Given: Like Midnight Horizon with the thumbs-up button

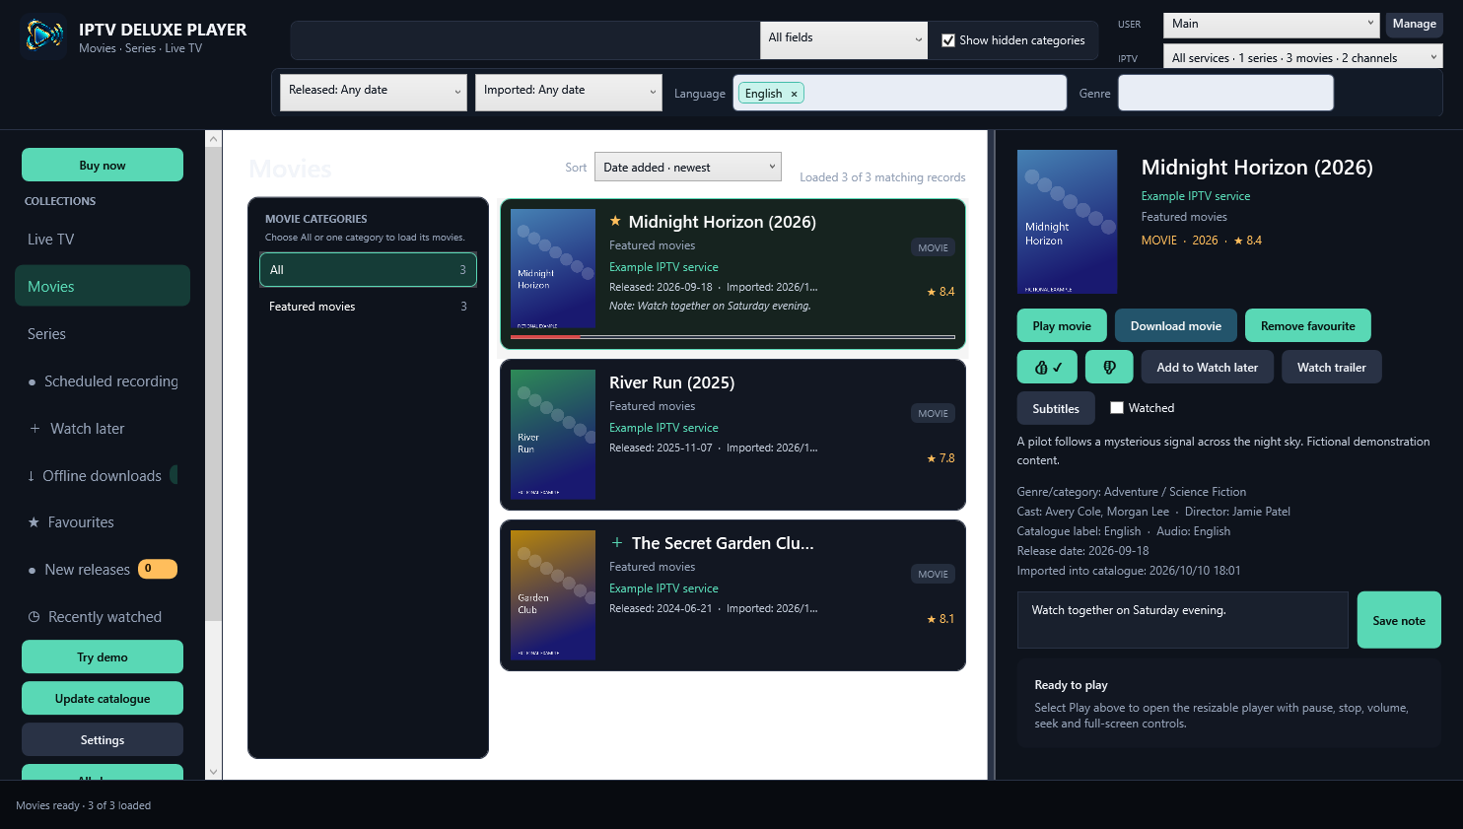Looking at the screenshot, I should click(x=1047, y=367).
